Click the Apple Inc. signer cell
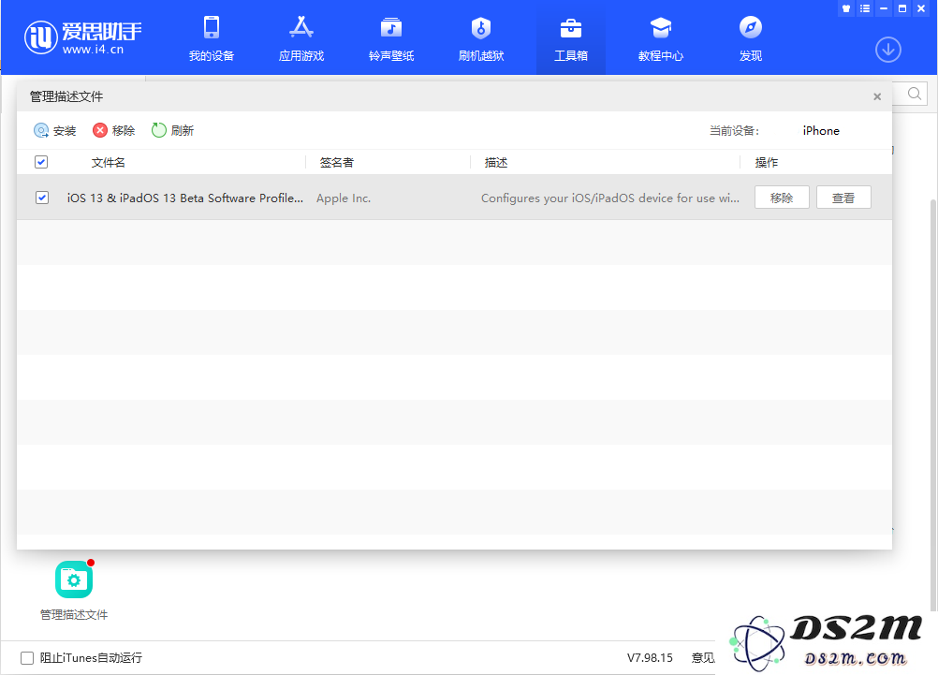938x675 pixels. (344, 198)
